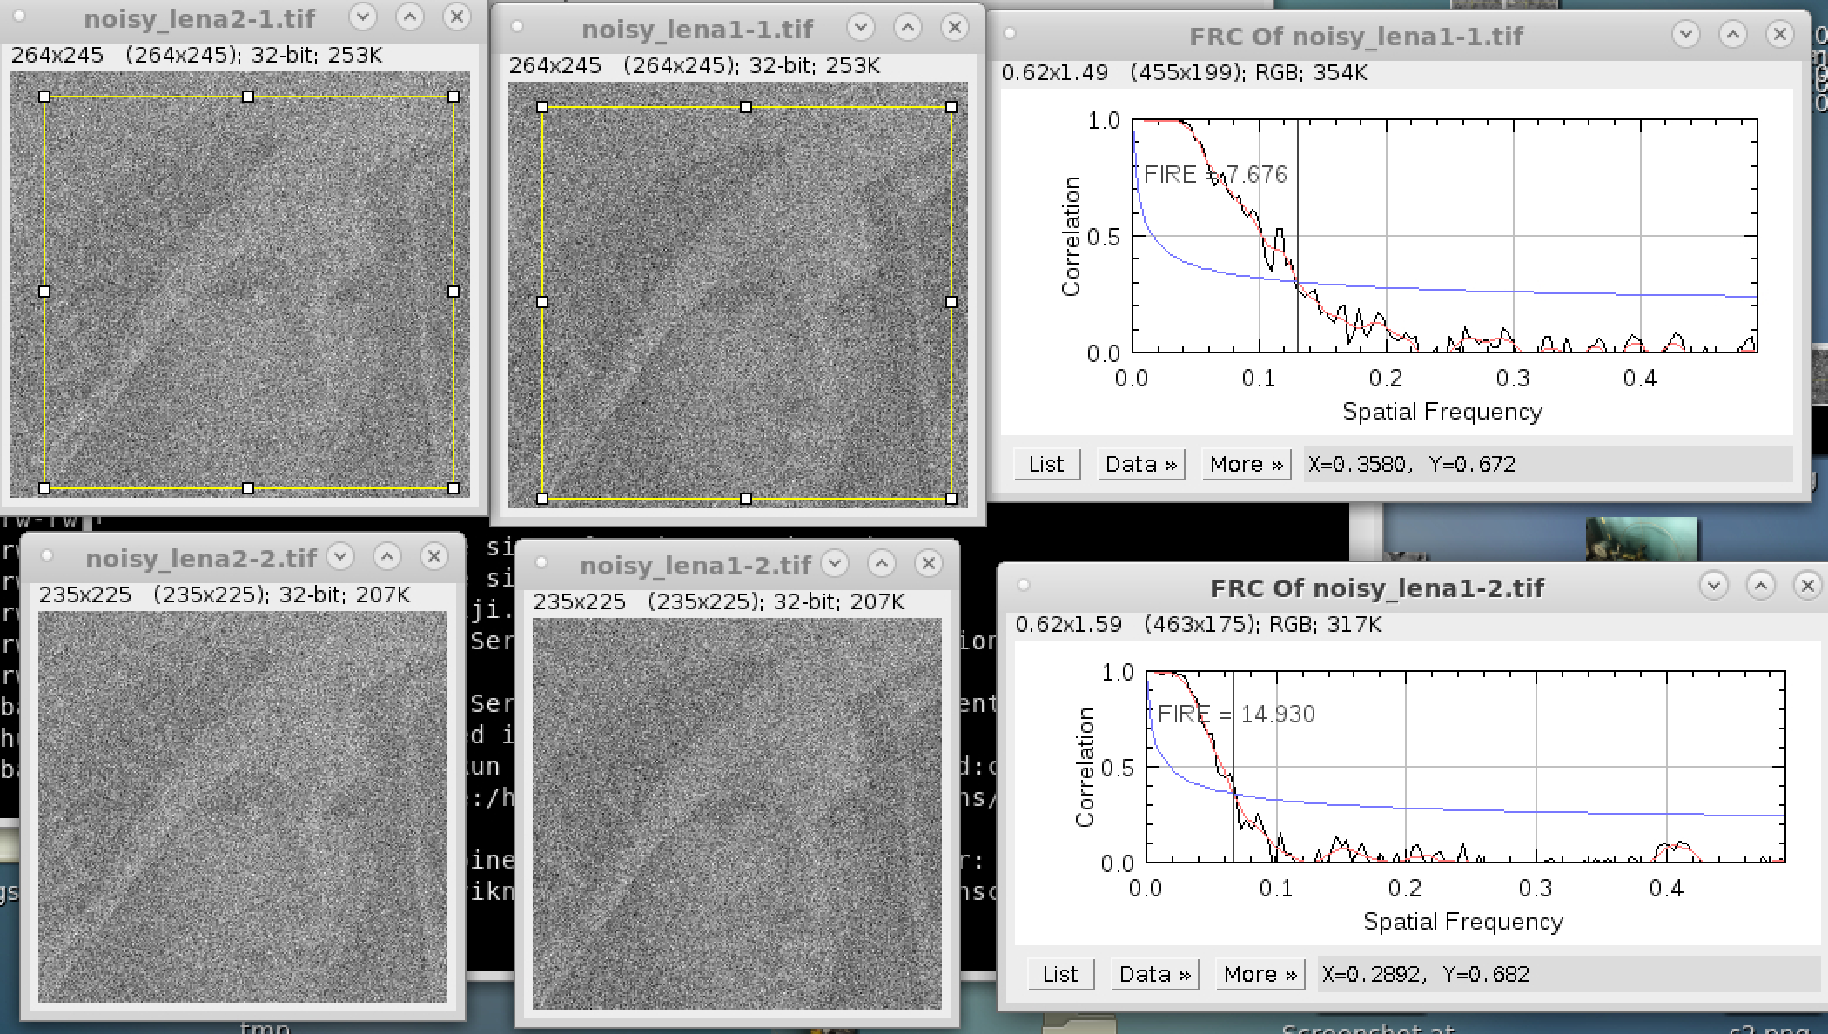Click window menu dot of noisy_lena2-2.tif title bar
1828x1034 pixels.
click(x=47, y=556)
